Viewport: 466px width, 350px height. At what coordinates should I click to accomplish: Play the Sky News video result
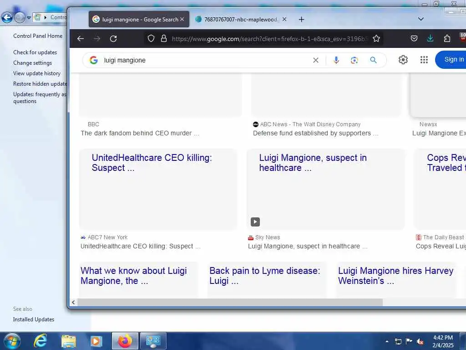point(255,222)
